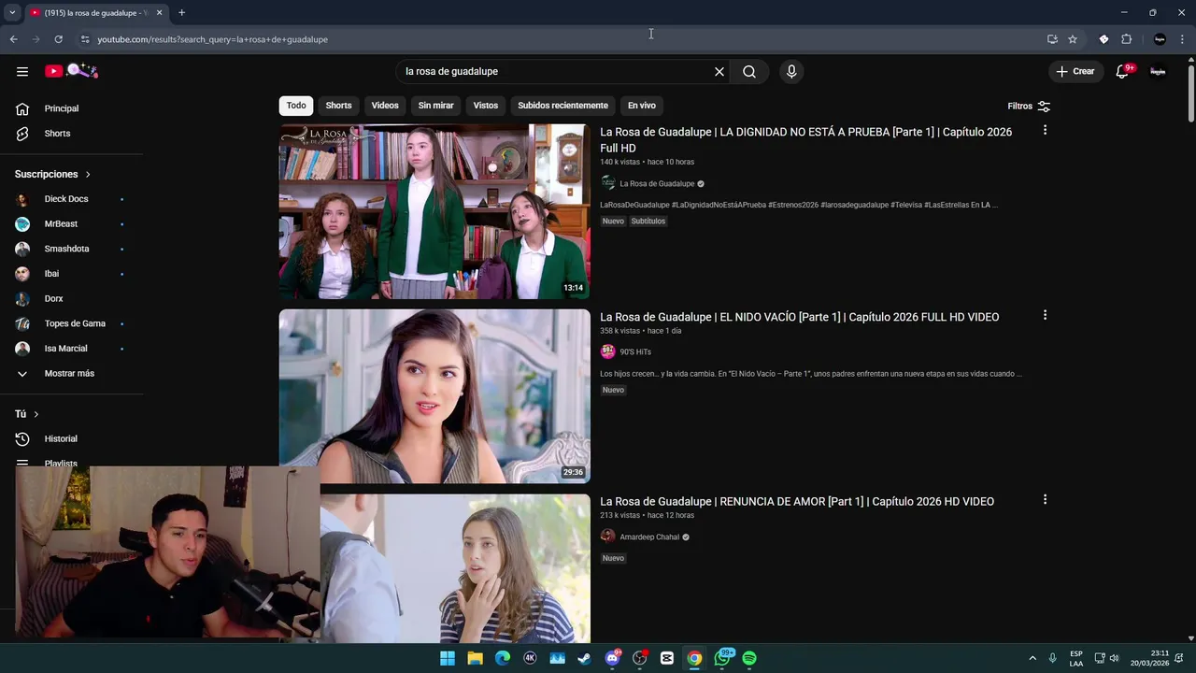Screen dimensions: 1196x673
Task: Open more options for RENUNCIA DE AMOR video
Action: [x=1045, y=500]
